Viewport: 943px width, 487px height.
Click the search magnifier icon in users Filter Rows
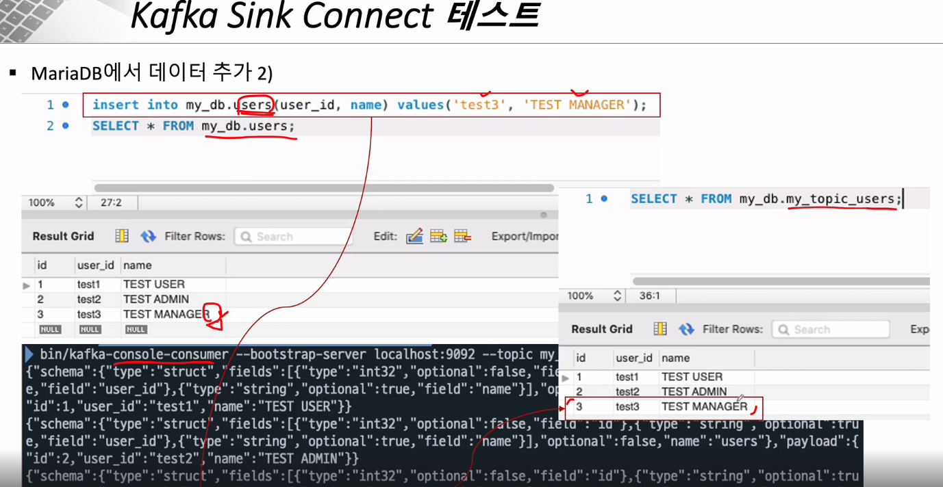246,237
